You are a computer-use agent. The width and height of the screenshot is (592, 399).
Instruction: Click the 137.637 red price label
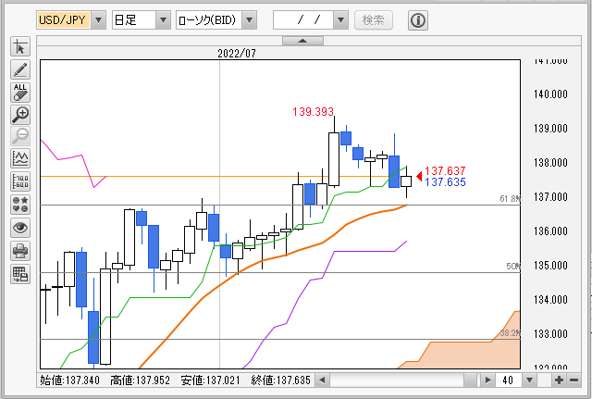[445, 170]
